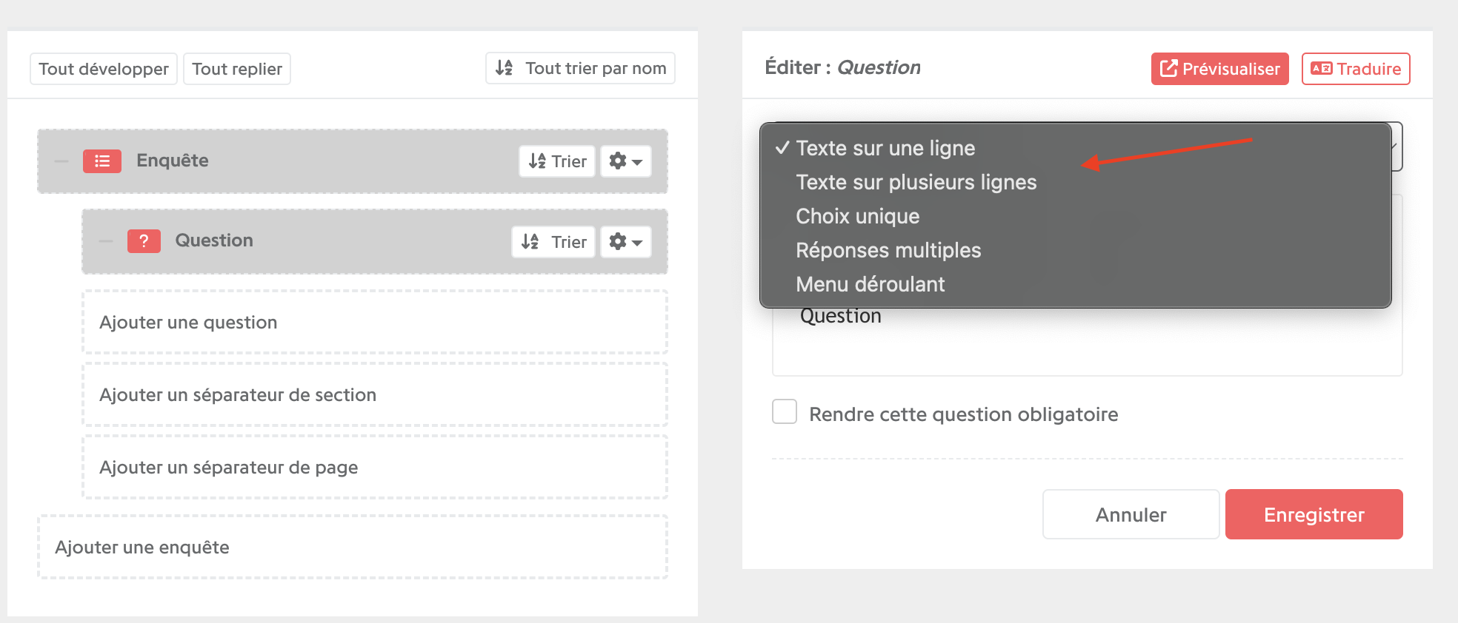
Task: Click Ajouter un séparateur de section
Action: (375, 394)
